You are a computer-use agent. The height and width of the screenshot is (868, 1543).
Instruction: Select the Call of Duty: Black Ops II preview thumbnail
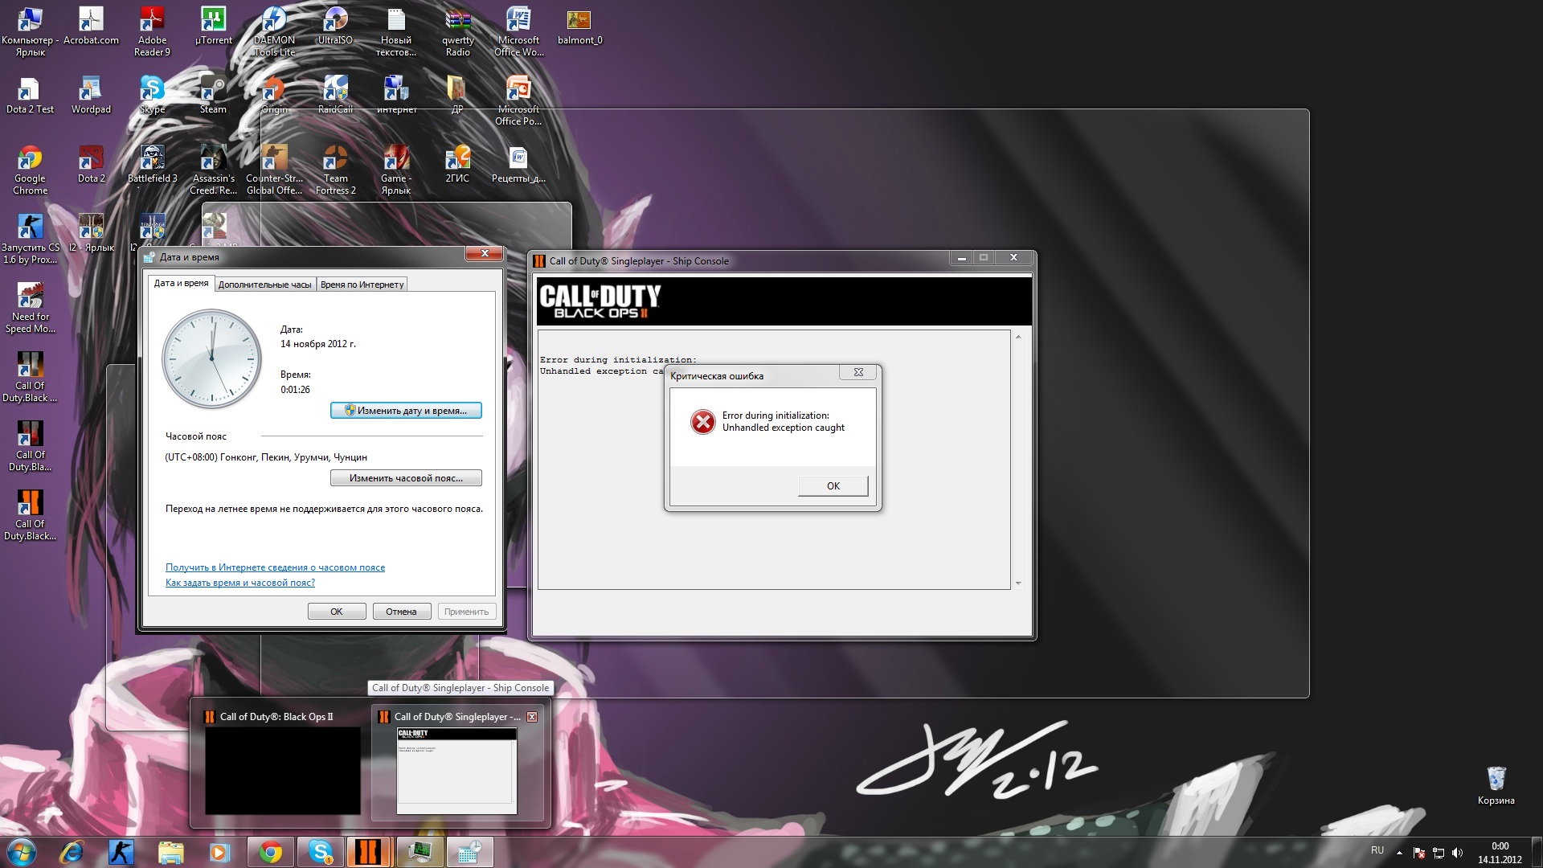click(x=282, y=763)
